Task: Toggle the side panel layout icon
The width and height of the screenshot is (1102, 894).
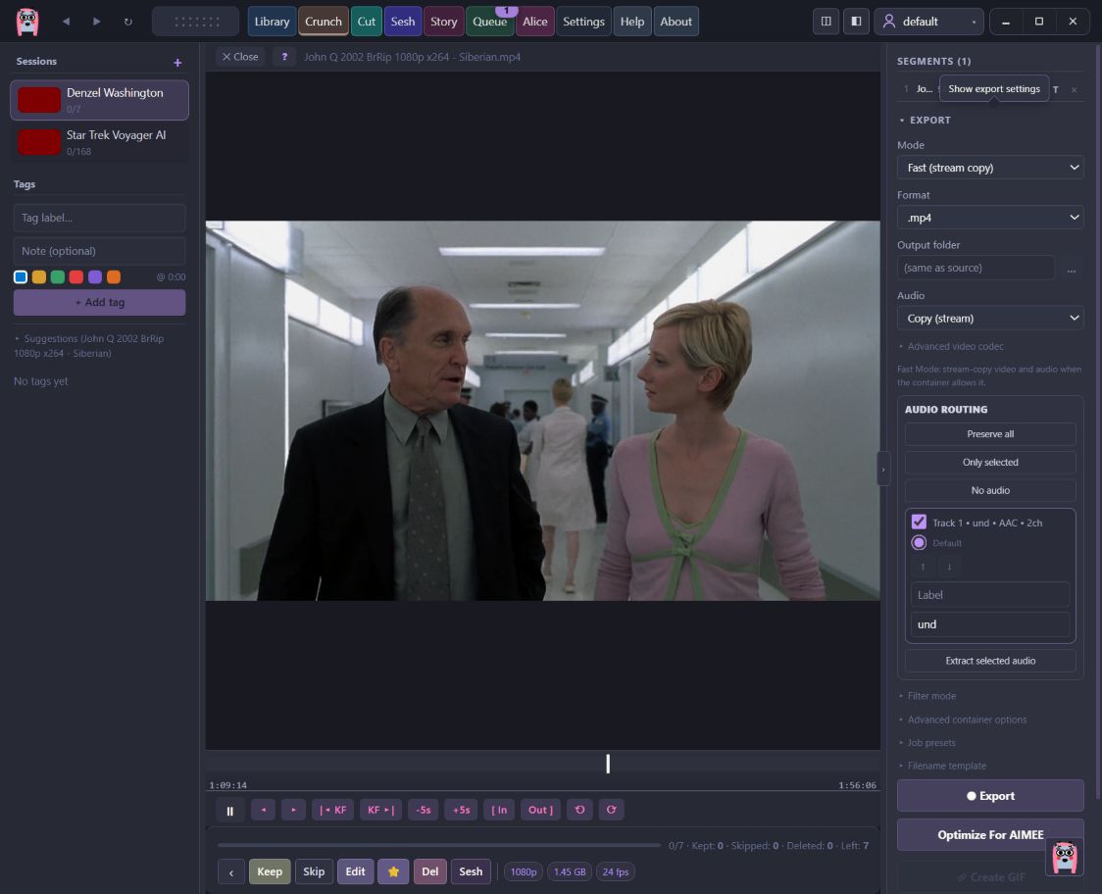Action: pyautogui.click(x=856, y=22)
